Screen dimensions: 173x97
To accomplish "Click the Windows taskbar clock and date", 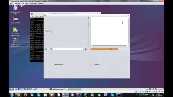I will pyautogui.click(x=159, y=95).
